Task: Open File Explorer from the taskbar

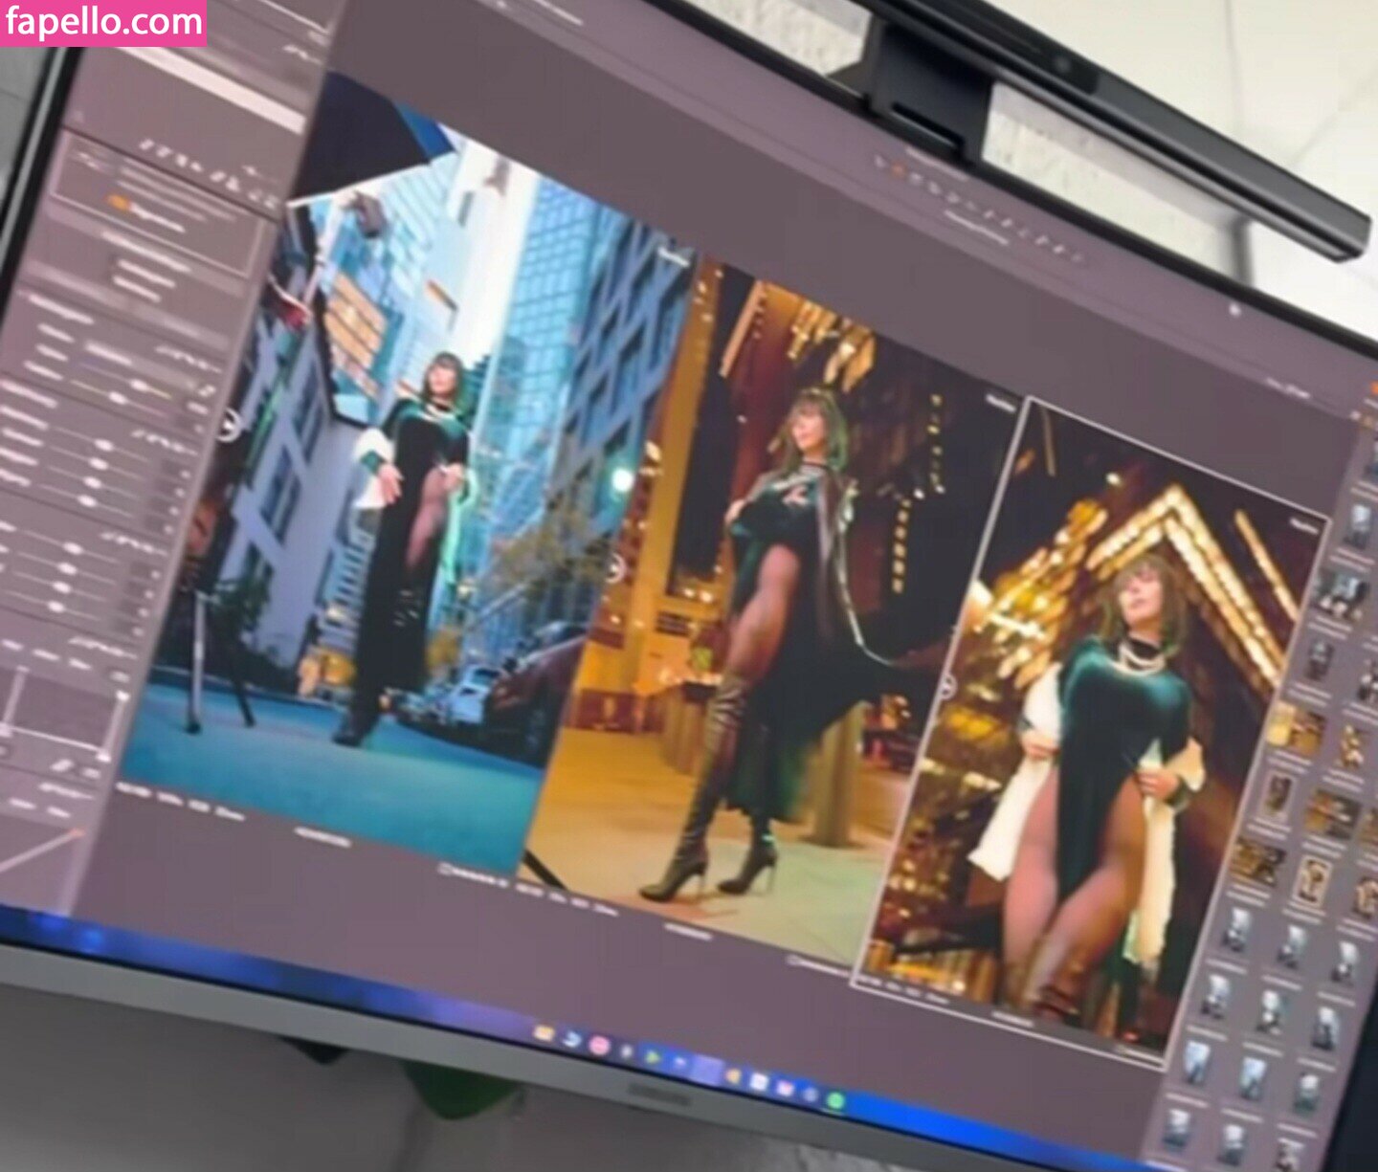Action: click(x=544, y=1033)
